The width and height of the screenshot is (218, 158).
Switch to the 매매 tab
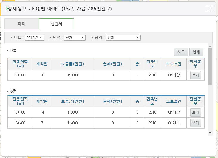click(22, 24)
